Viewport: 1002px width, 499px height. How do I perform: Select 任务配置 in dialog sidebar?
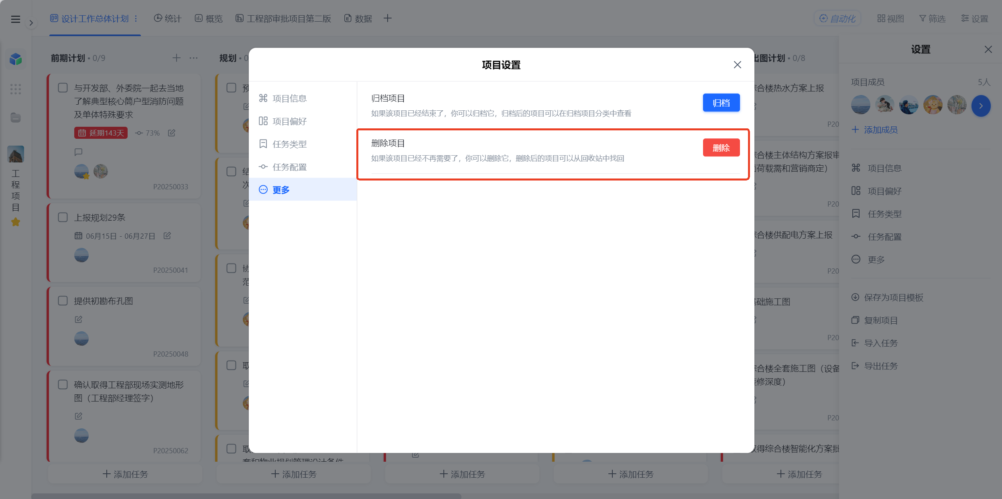(303, 167)
